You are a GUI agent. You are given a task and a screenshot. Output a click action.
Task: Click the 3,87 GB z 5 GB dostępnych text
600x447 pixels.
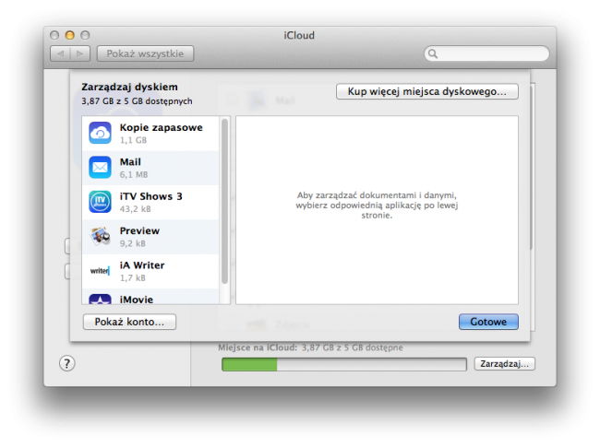(137, 101)
